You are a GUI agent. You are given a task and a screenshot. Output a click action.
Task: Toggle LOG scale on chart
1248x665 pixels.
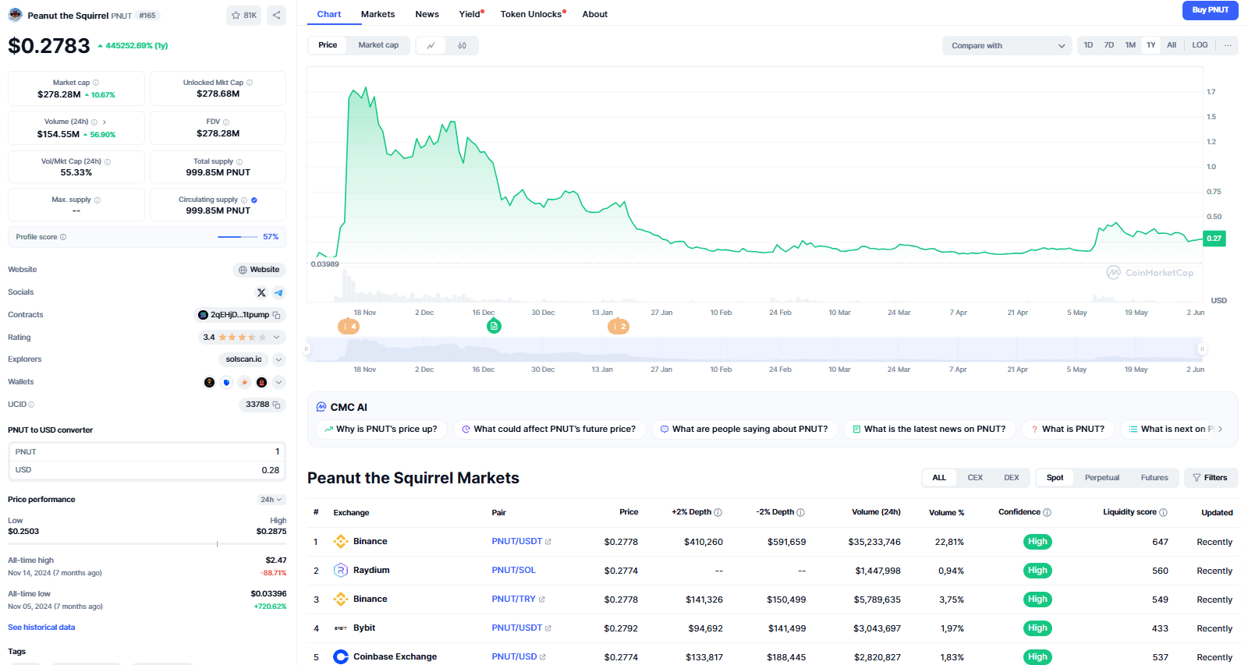[1200, 45]
